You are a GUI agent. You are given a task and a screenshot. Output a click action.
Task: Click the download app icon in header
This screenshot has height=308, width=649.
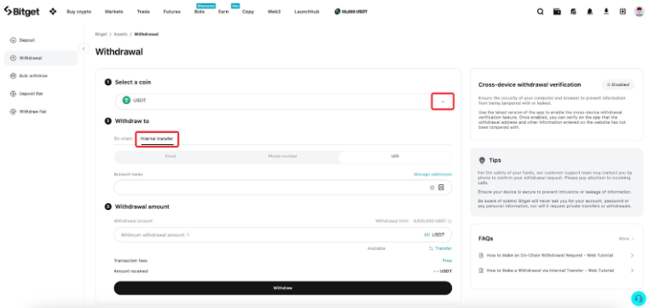pyautogui.click(x=606, y=12)
